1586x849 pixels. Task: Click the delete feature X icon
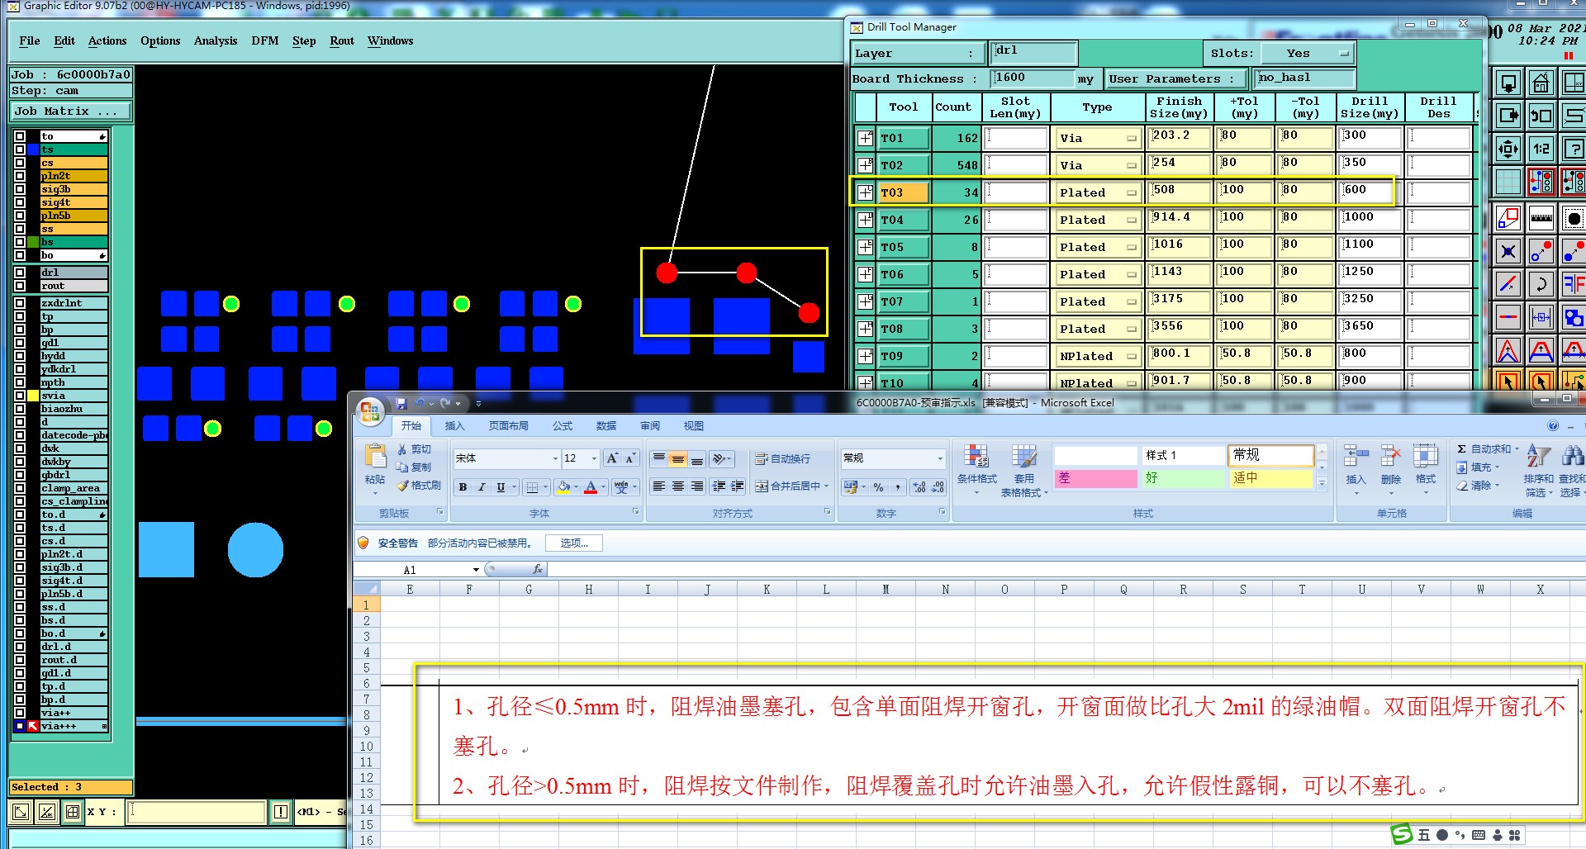(1508, 252)
